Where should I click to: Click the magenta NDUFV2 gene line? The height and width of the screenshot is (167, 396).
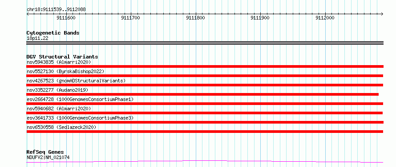click(x=205, y=162)
